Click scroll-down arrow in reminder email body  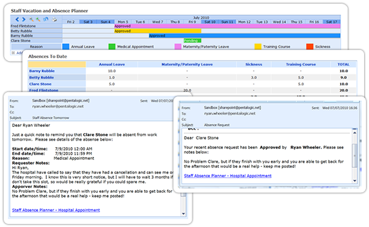point(183,214)
